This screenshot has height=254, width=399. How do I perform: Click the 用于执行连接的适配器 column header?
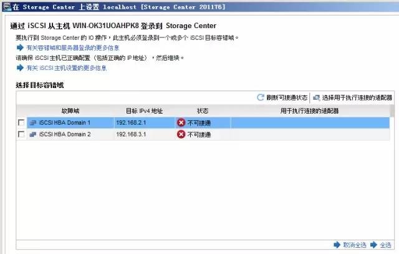pos(310,111)
